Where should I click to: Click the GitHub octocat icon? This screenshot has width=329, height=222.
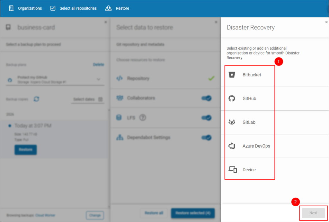232,98
